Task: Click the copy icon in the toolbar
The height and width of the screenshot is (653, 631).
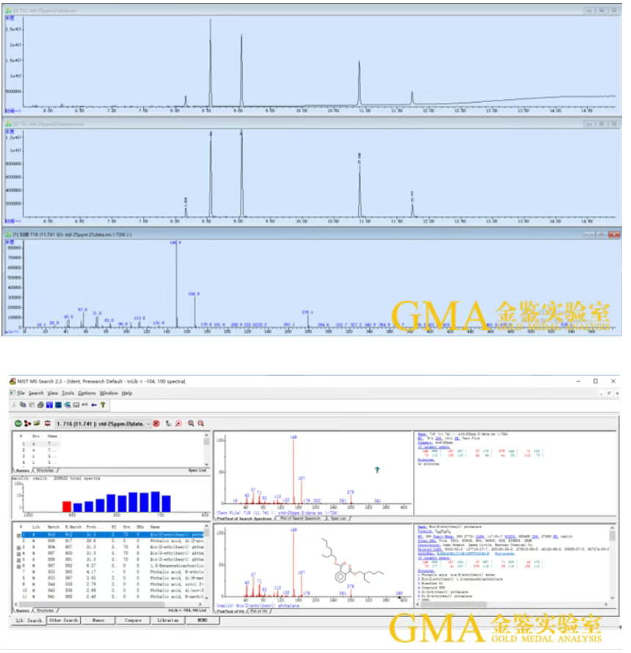Action: pyautogui.click(x=23, y=405)
